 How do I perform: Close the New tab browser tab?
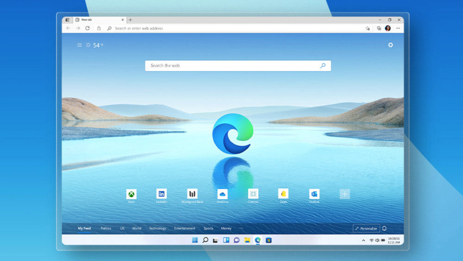coord(122,20)
